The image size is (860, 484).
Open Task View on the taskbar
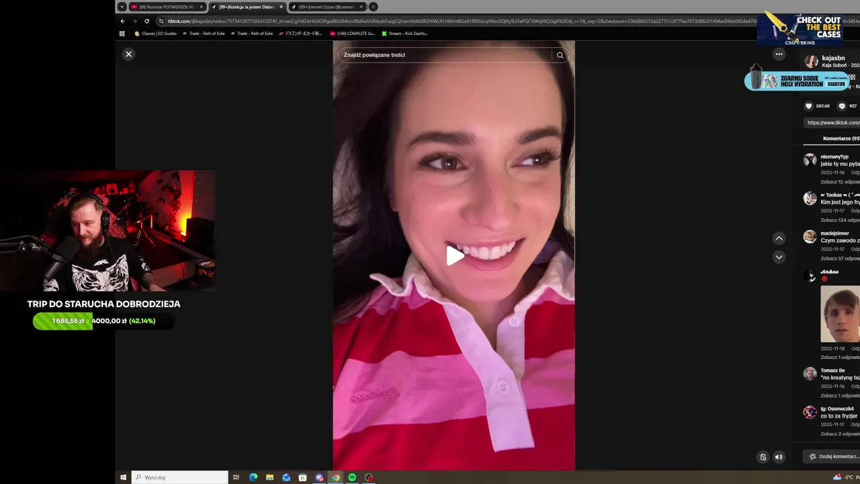coord(236,477)
